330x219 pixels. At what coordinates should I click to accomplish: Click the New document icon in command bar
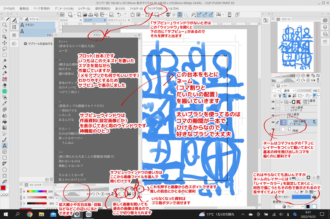tap(70, 15)
